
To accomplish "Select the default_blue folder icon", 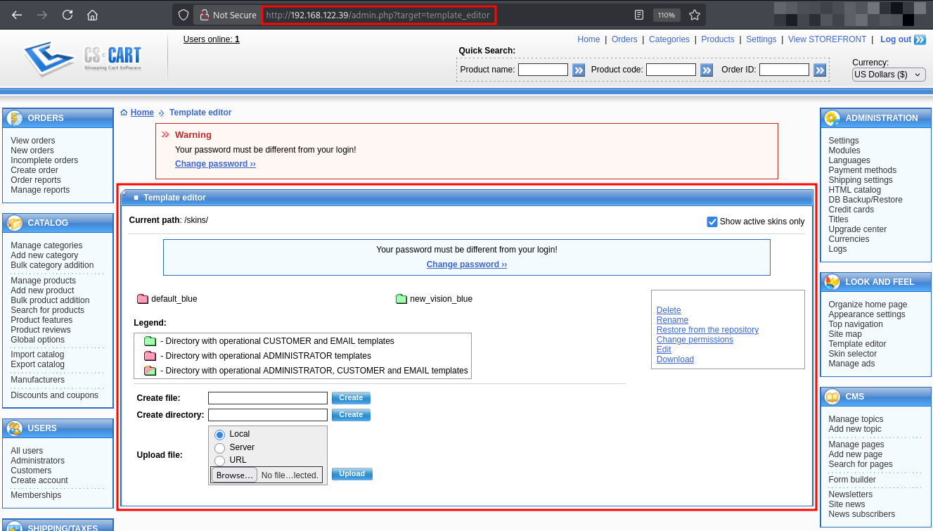I will tap(143, 299).
